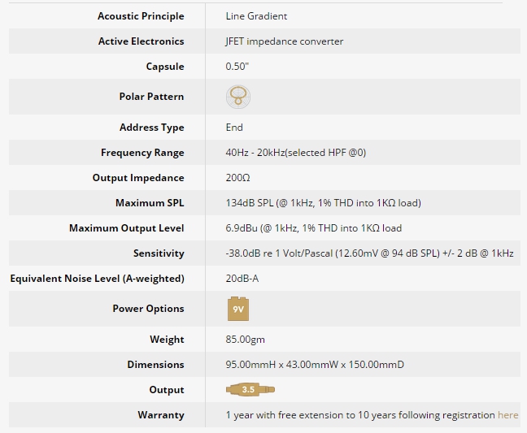Click the Output Impedance 200Ω value
The height and width of the screenshot is (433, 527).
coord(238,178)
